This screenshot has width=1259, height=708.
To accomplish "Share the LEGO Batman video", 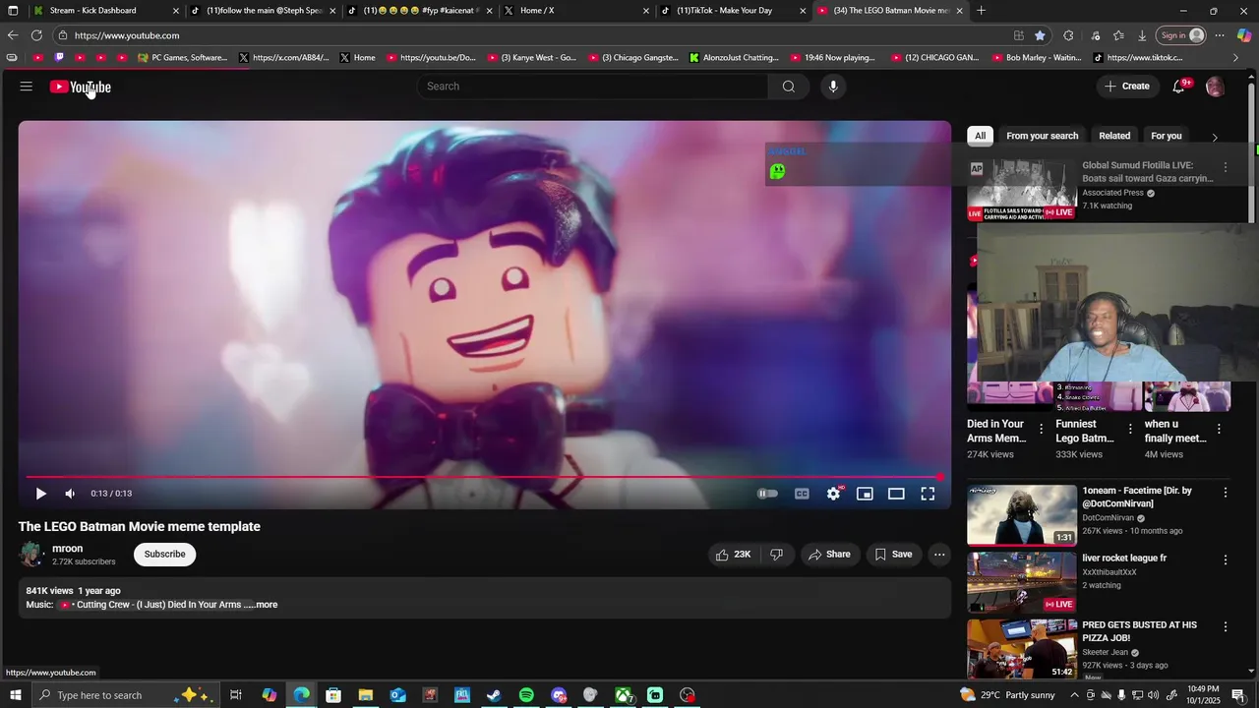I will pos(829,555).
